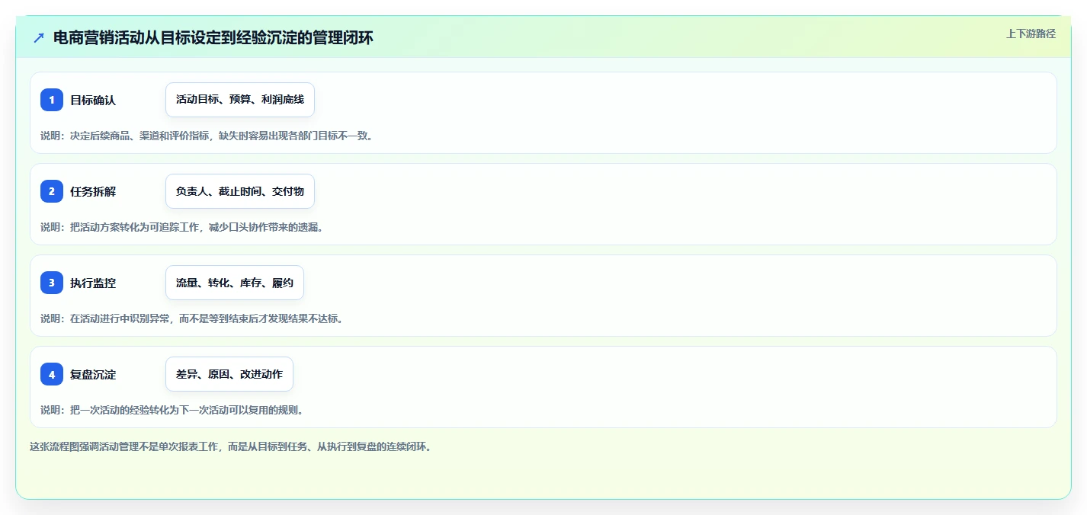Click the step 1 number badge
The width and height of the screenshot is (1087, 515).
coord(52,100)
